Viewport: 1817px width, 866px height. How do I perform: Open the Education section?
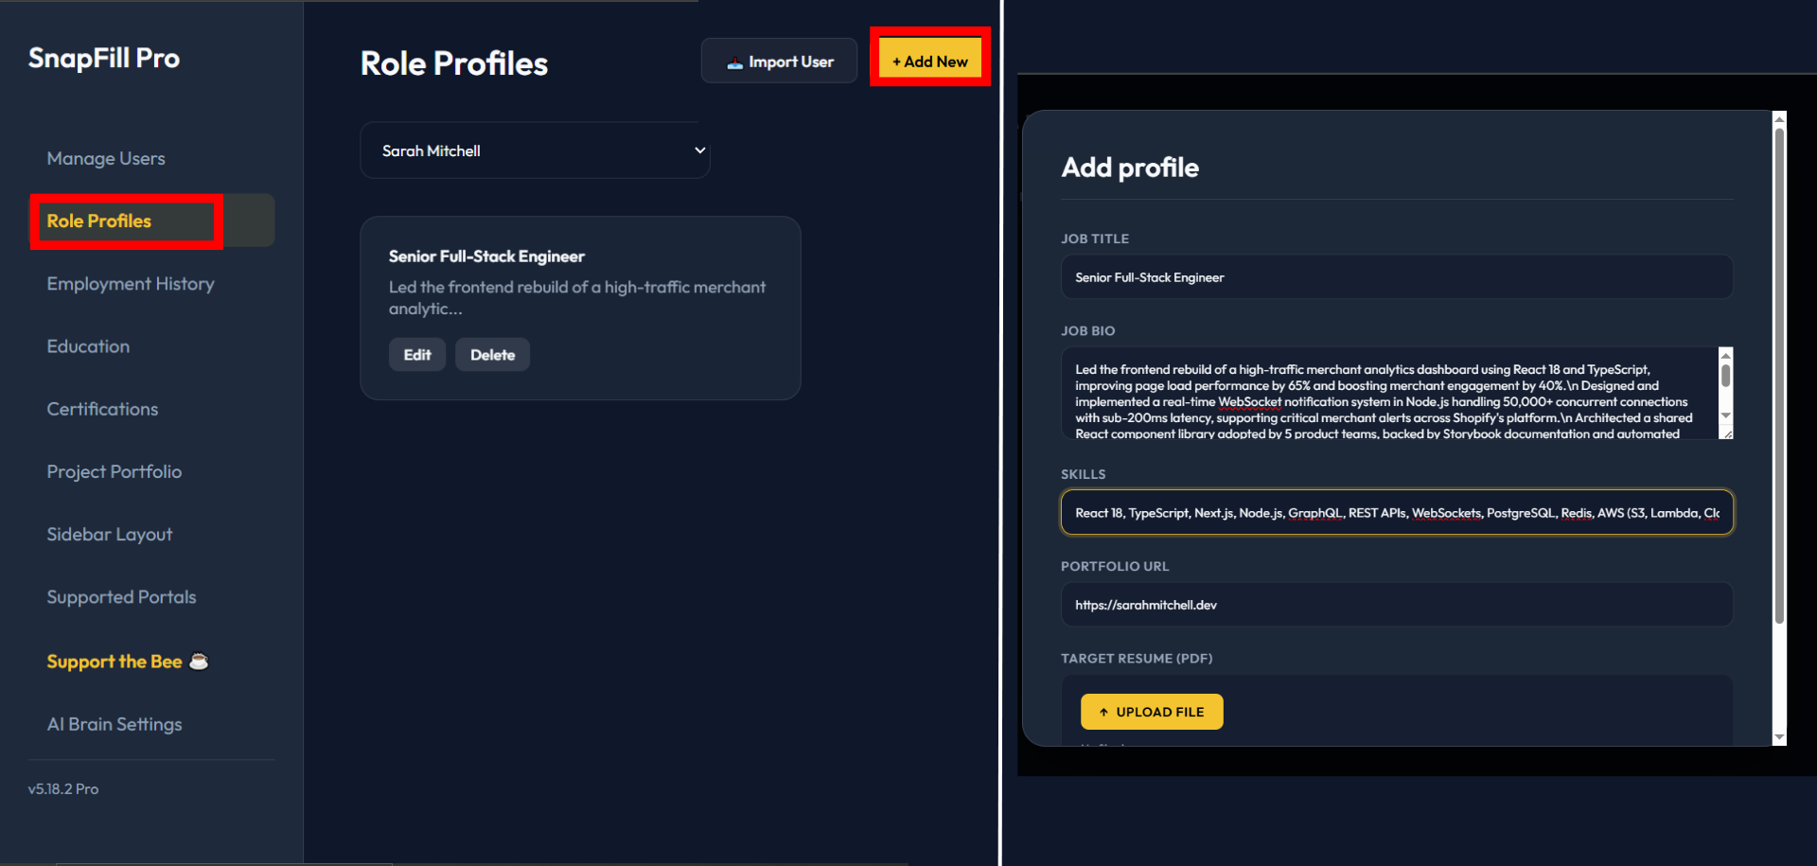click(88, 345)
